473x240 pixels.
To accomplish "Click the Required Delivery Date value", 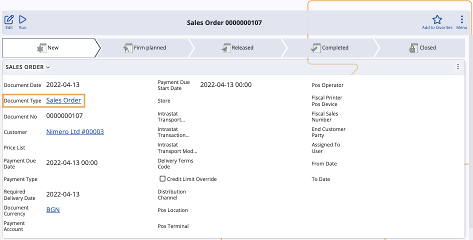I will point(62,194).
